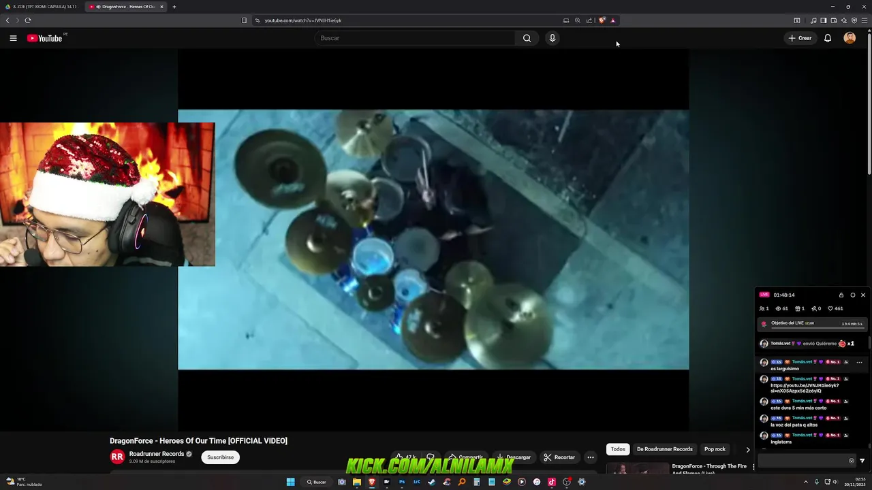The width and height of the screenshot is (872, 490).
Task: Open LIVE panel settings gear icon
Action: (x=852, y=295)
